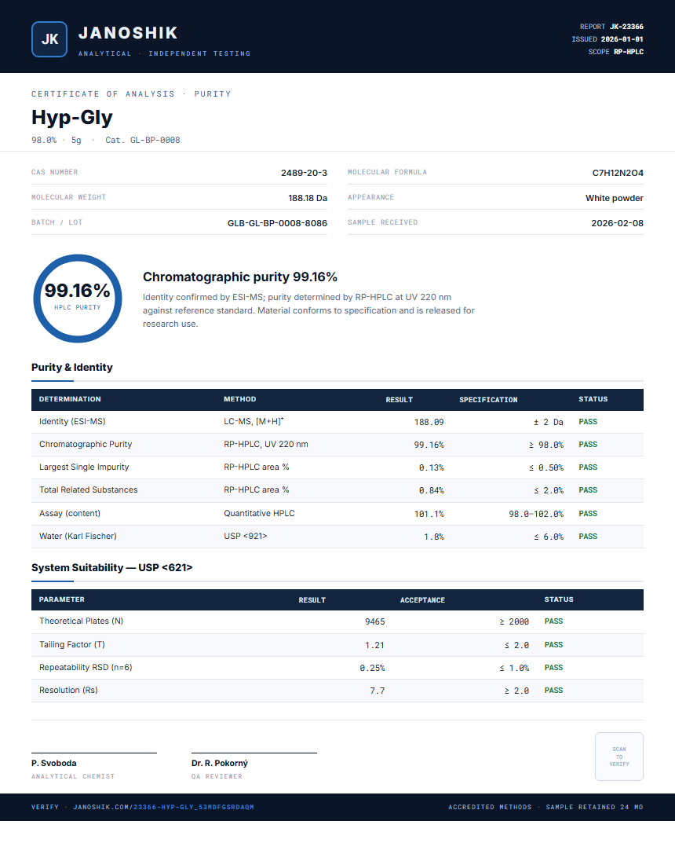The width and height of the screenshot is (675, 843).
Task: Click the Purity & Identity section heading
Action: pos(72,367)
